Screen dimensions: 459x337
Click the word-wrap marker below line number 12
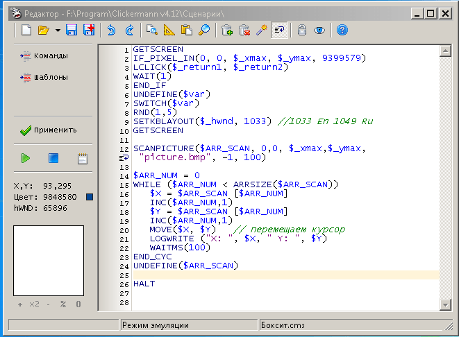tap(124, 158)
